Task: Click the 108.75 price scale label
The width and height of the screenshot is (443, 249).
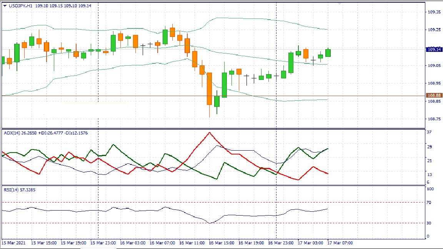Action: point(434,119)
